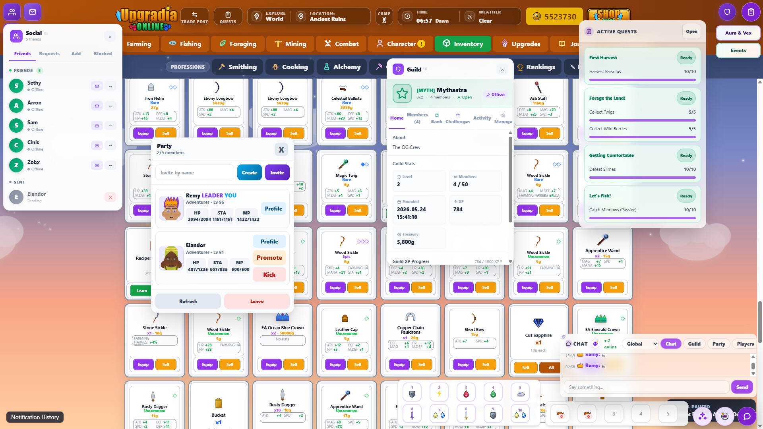Click the bowl icon beside the chat bubble
The image size is (763, 429).
pos(725,416)
